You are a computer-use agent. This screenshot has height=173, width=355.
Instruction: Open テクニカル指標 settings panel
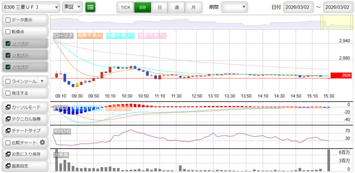(x=25, y=119)
